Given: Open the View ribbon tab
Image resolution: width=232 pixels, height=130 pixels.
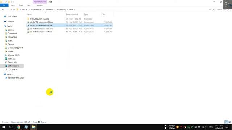Looking at the screenshot, I should pyautogui.click(x=29, y=5).
